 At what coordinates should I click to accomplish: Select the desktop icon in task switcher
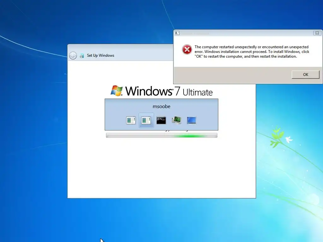coord(191,120)
